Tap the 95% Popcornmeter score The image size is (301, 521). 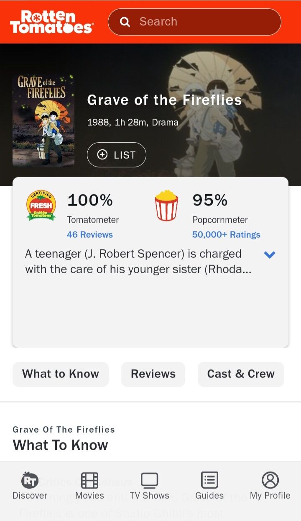point(210,200)
